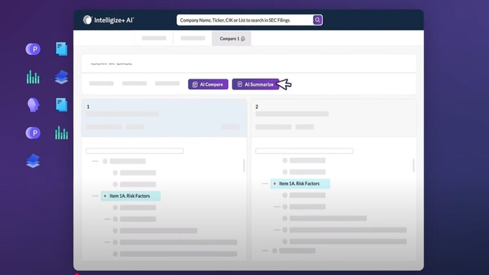Click the copy icon on Compare 1 tab

[x=243, y=39]
